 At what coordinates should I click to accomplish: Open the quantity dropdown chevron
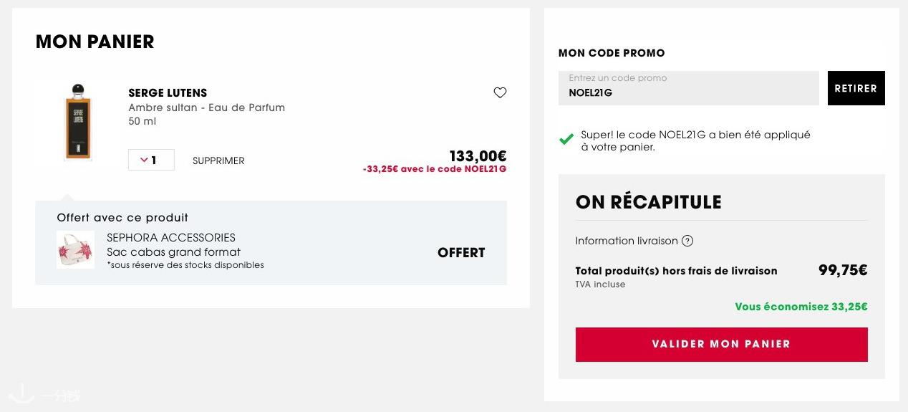[144, 160]
